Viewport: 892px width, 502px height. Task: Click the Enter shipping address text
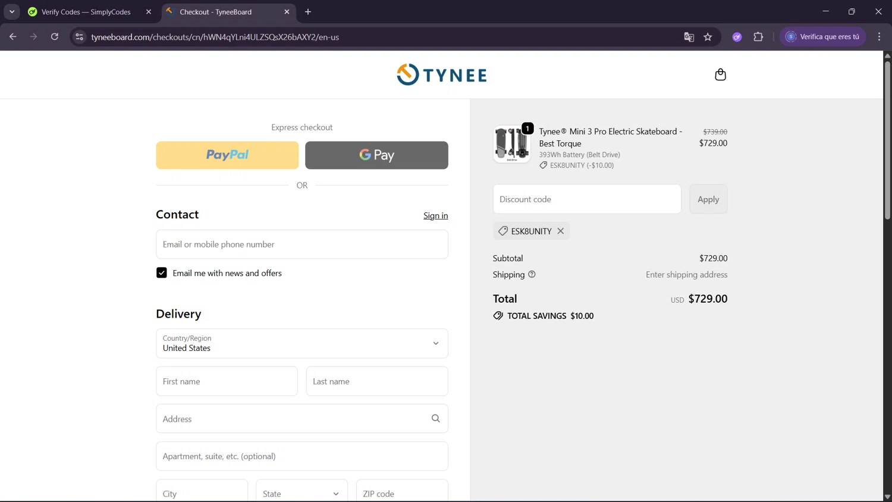click(686, 275)
